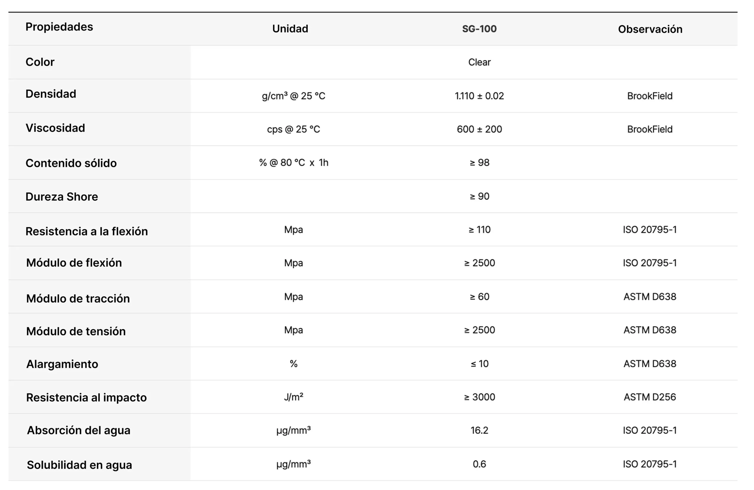This screenshot has height=490, width=754.
Task: Click the J/m² unit cell
Action: (293, 397)
